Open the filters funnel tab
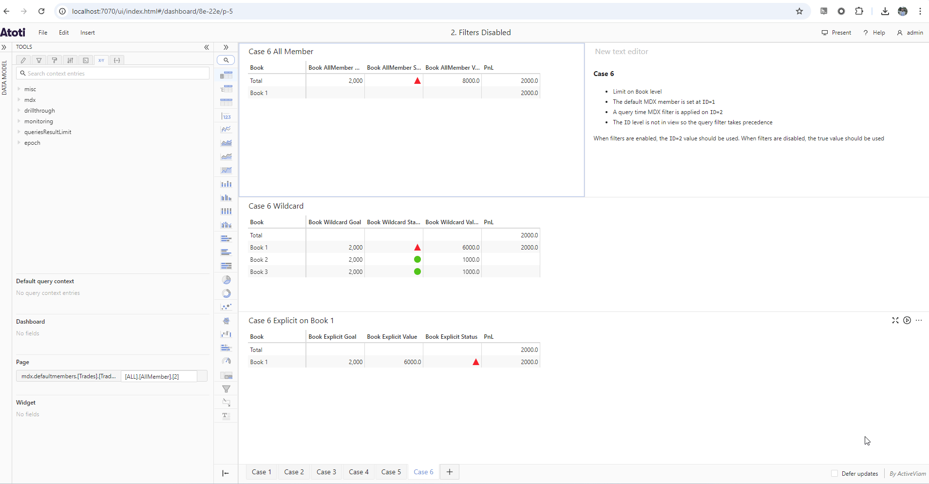Image resolution: width=929 pixels, height=484 pixels. tap(39, 60)
